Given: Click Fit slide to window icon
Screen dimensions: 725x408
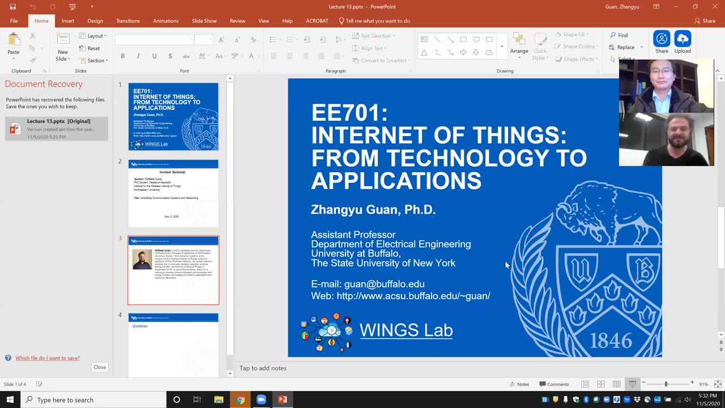Looking at the screenshot, I should [718, 384].
